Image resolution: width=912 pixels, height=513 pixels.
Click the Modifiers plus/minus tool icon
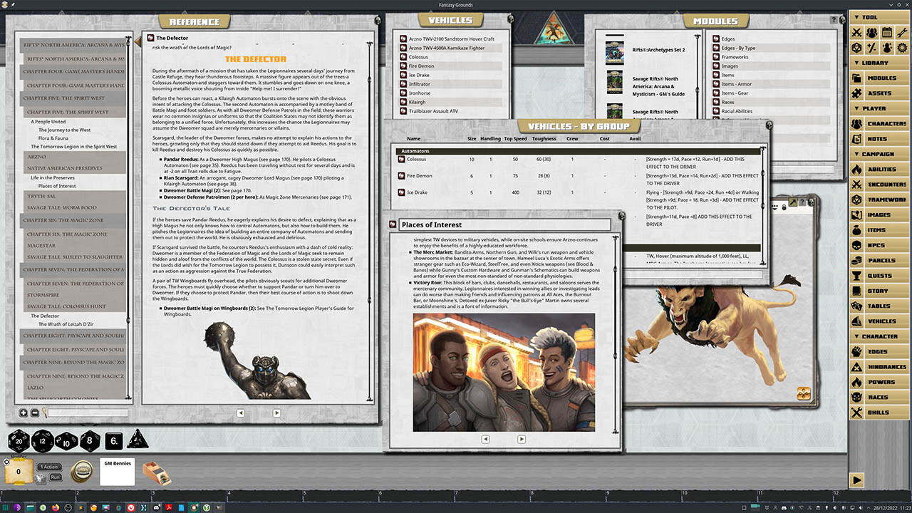click(871, 48)
